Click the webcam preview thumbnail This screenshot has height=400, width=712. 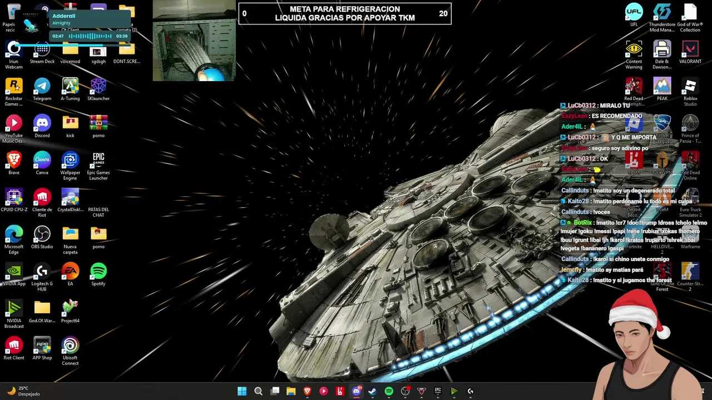[x=194, y=41]
